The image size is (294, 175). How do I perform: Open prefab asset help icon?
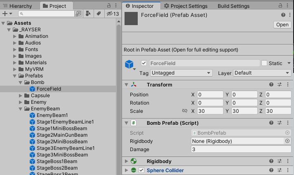coord(283,15)
